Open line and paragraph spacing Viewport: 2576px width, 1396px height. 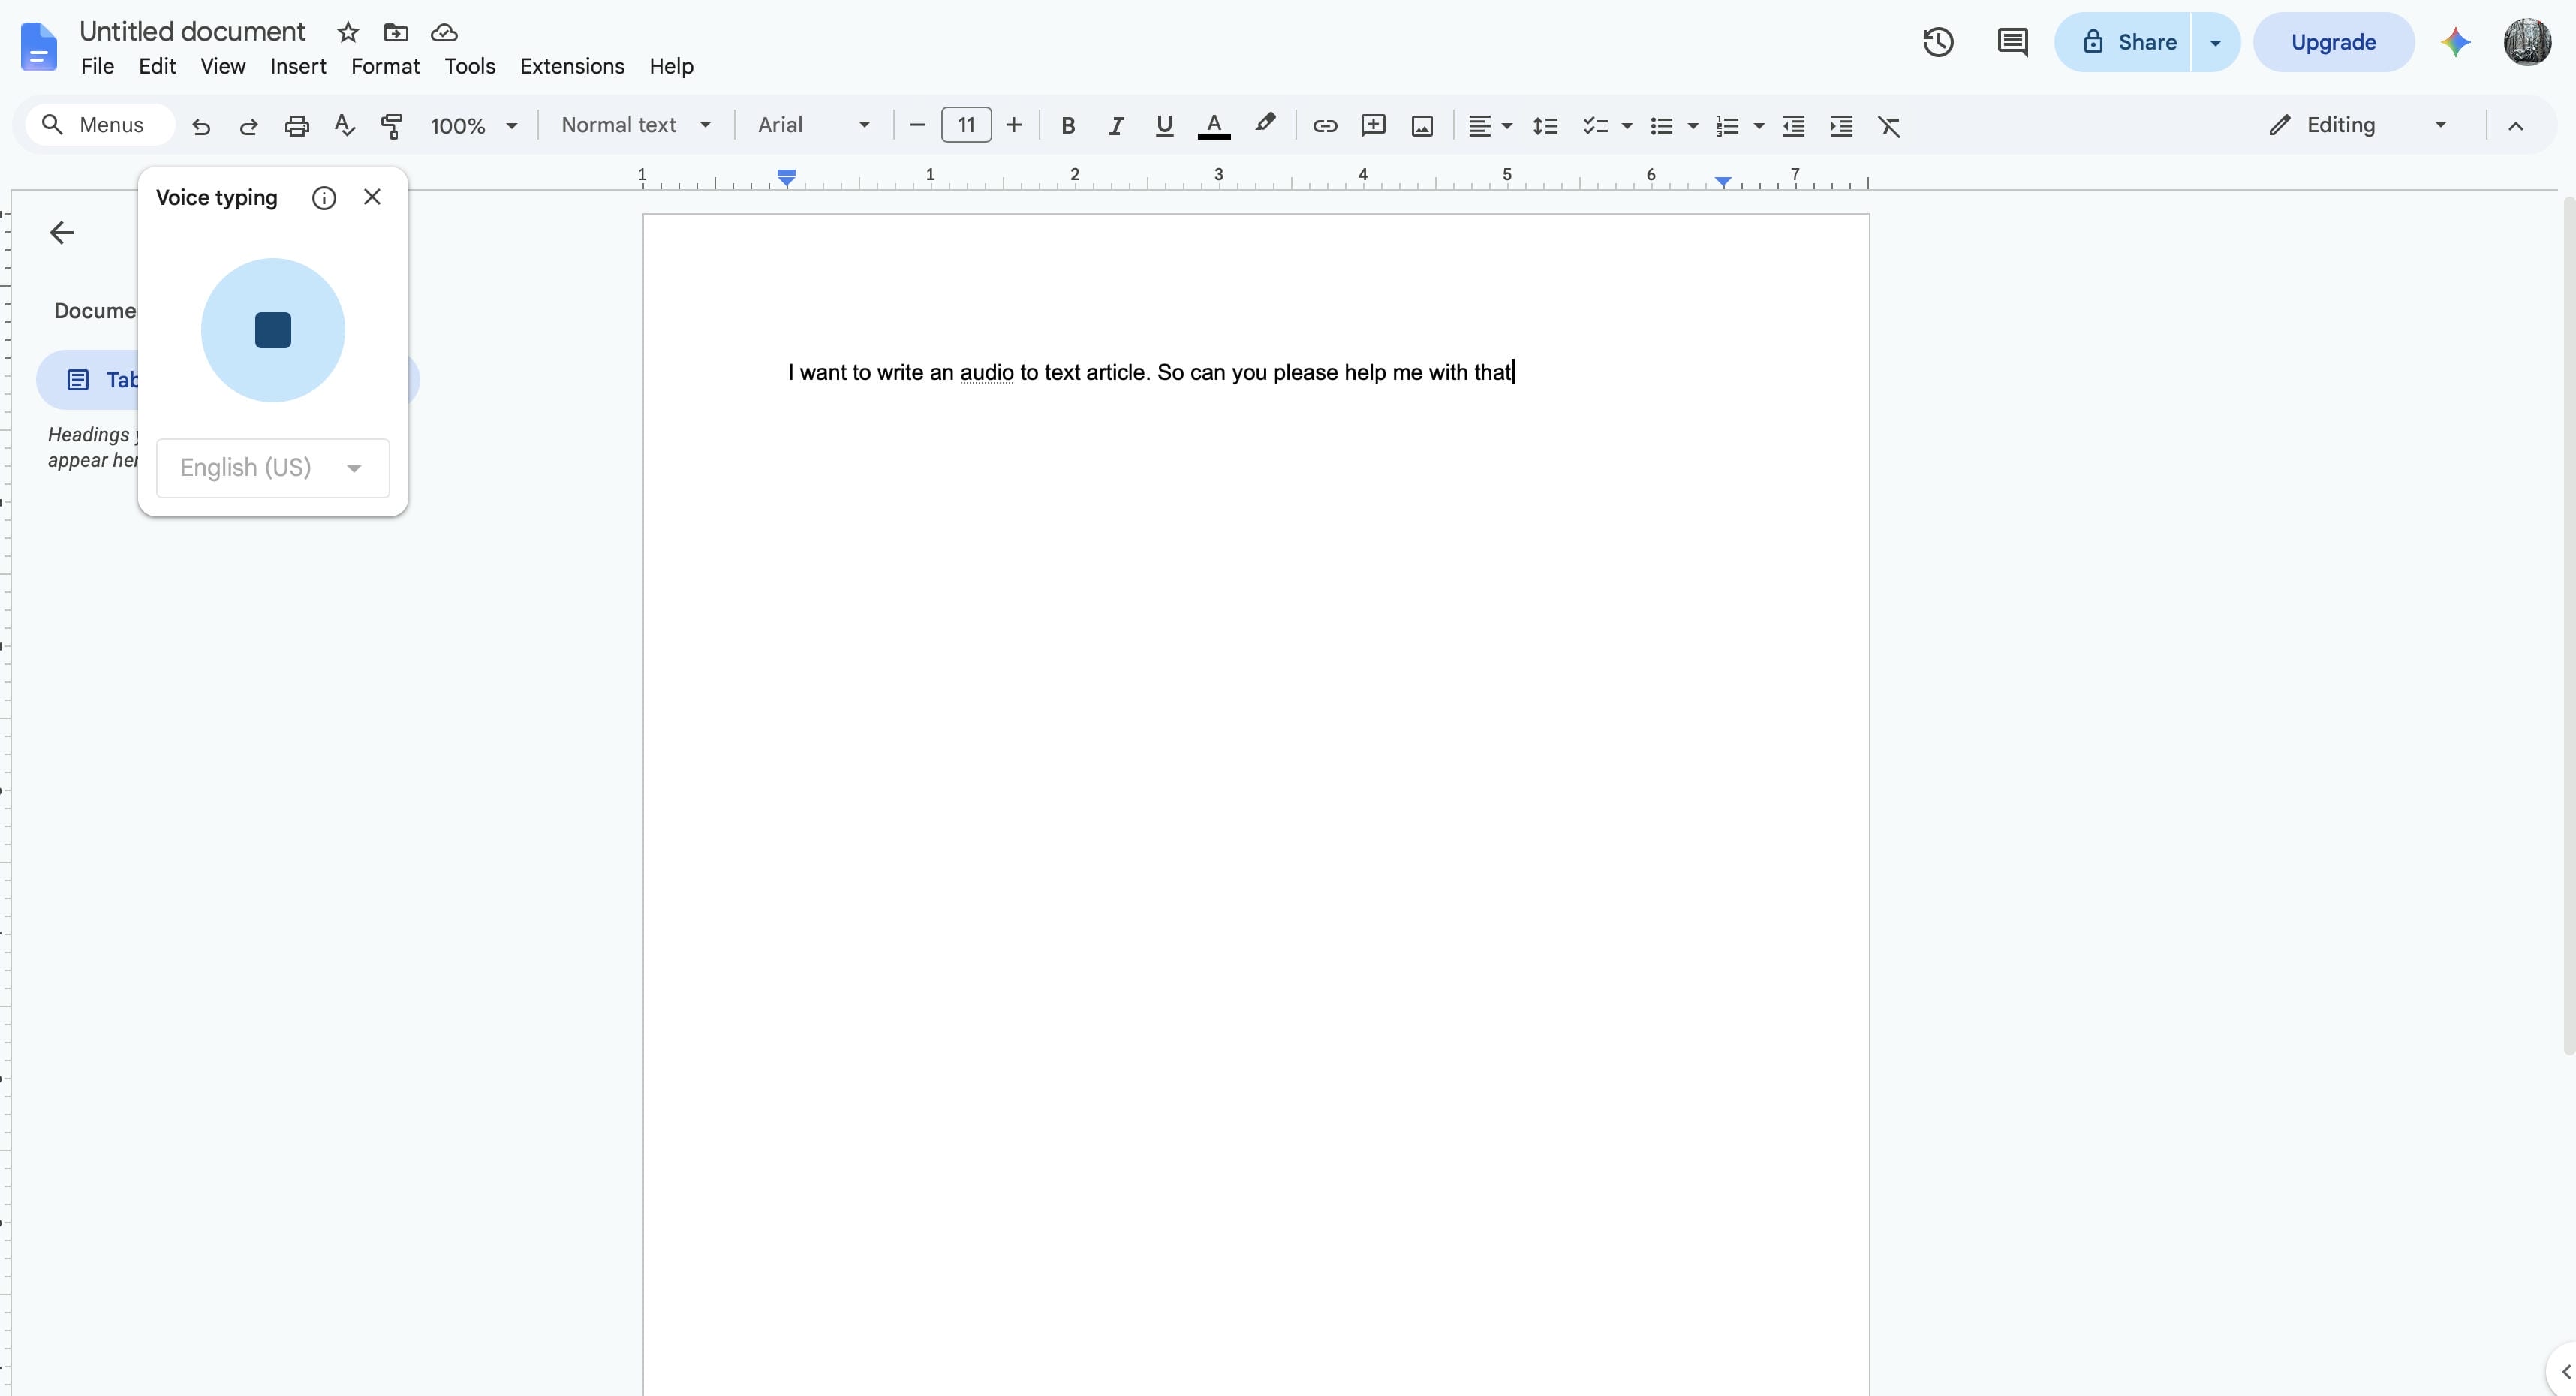pos(1546,126)
